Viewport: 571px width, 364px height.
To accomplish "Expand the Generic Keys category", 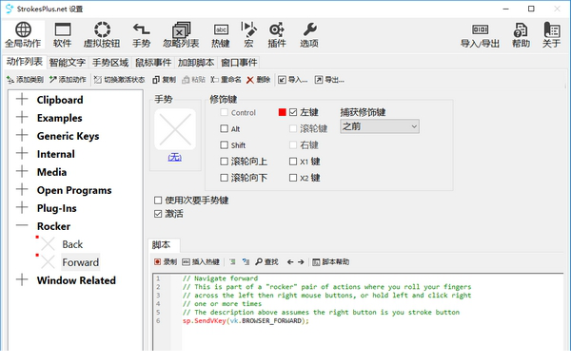I will (x=22, y=135).
